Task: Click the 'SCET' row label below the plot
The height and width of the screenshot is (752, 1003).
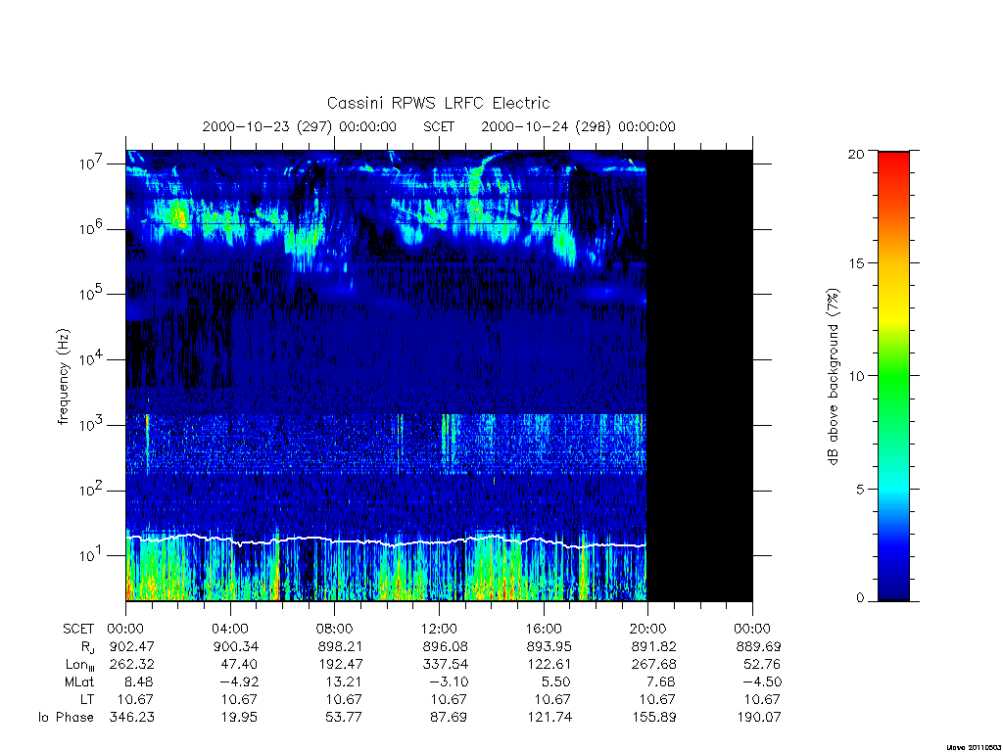Action: [x=78, y=630]
